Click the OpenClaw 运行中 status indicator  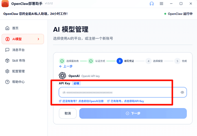pyautogui.click(x=178, y=14)
